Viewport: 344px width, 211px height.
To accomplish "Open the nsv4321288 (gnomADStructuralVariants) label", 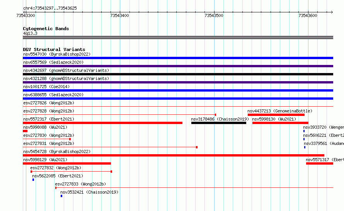I will (x=66, y=78).
